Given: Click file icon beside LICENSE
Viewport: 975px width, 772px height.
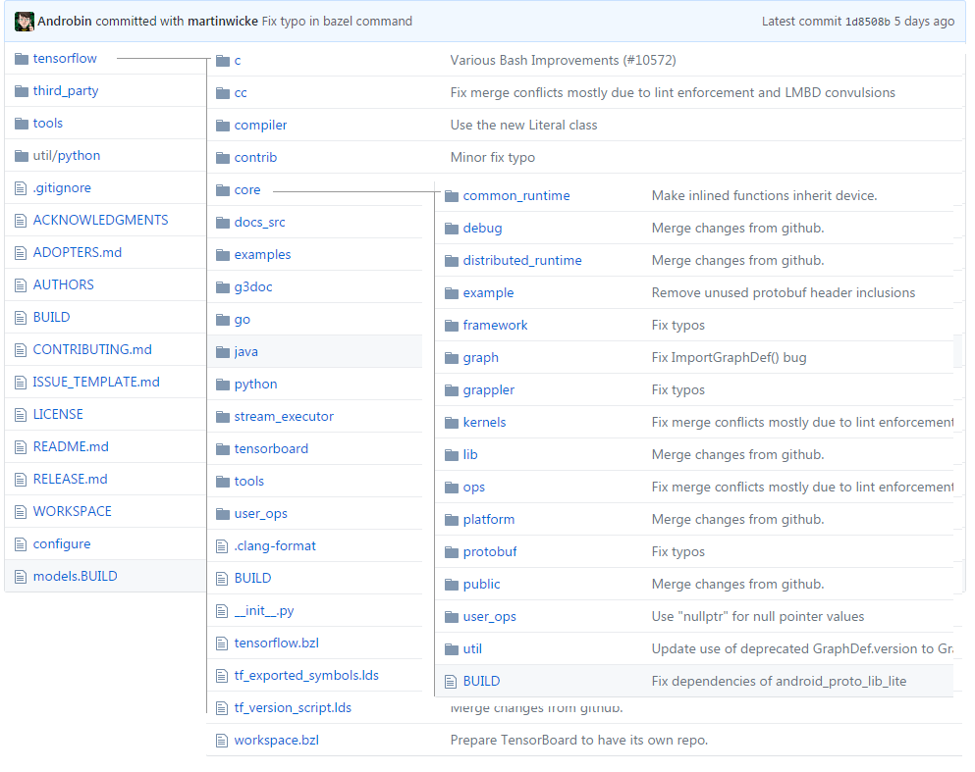Looking at the screenshot, I should point(21,414).
